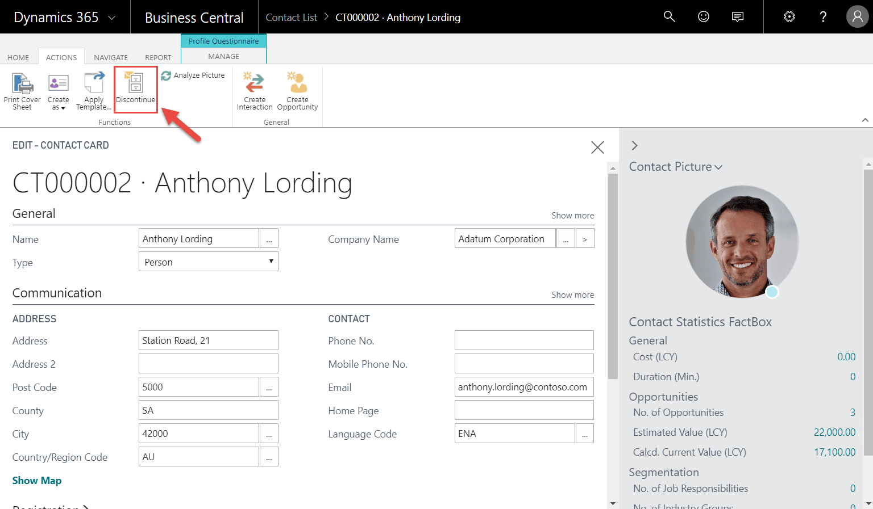Expand the Dynamics 365 app menu chevron

(112, 18)
